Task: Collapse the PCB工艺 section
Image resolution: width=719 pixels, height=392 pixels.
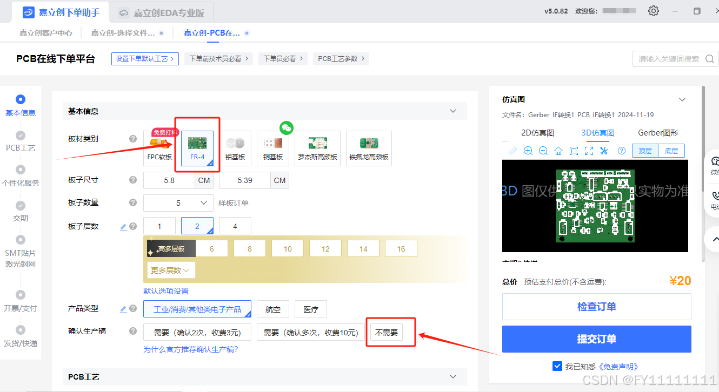Action: 453,376
